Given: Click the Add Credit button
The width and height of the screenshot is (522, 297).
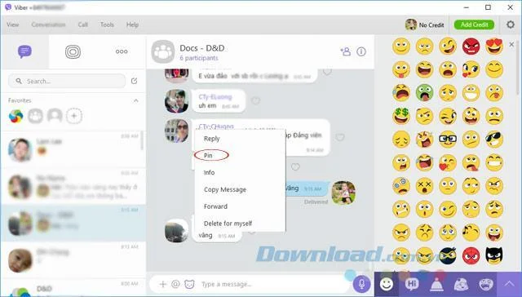Looking at the screenshot, I should pyautogui.click(x=475, y=24).
